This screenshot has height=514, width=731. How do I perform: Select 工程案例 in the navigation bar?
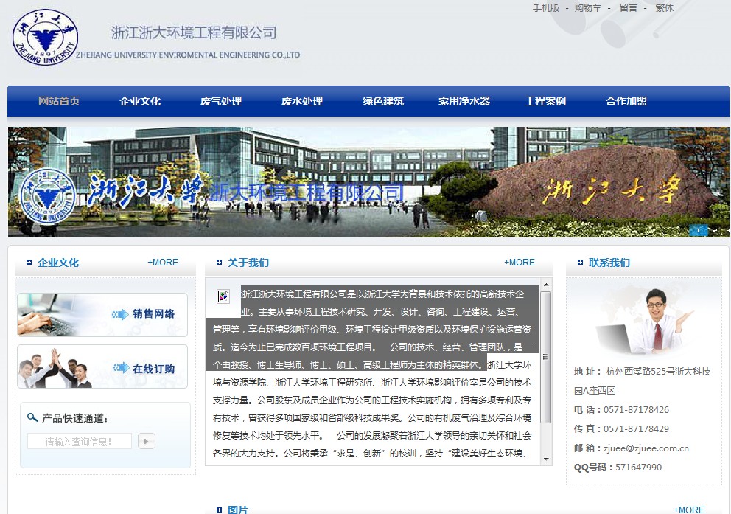[x=545, y=101]
